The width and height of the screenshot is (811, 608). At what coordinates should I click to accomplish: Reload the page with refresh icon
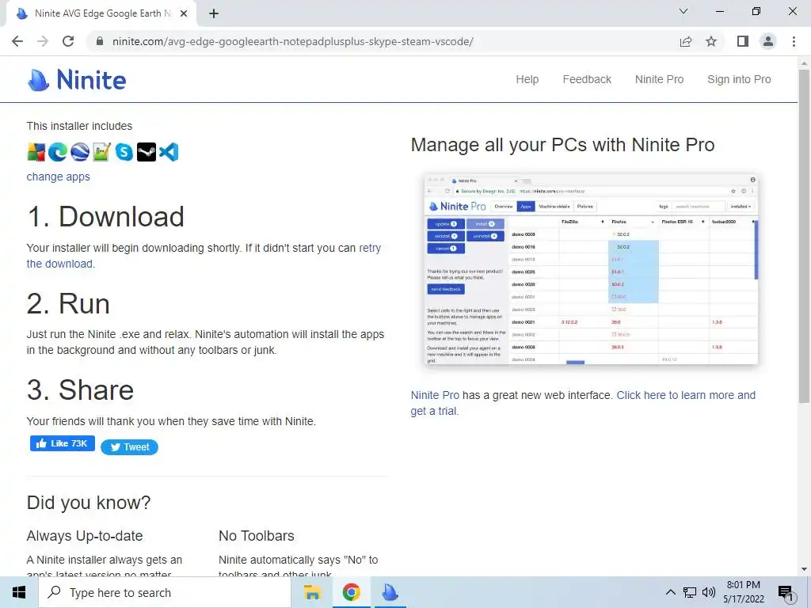click(68, 41)
